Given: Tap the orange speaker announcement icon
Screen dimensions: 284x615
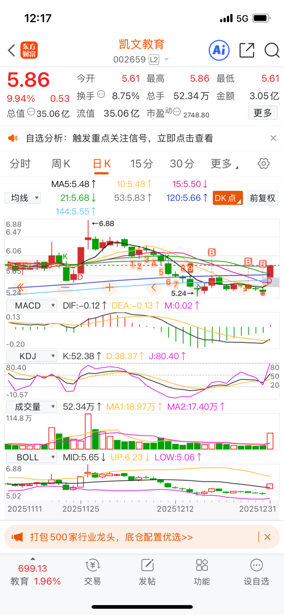Looking at the screenshot, I should (x=13, y=138).
